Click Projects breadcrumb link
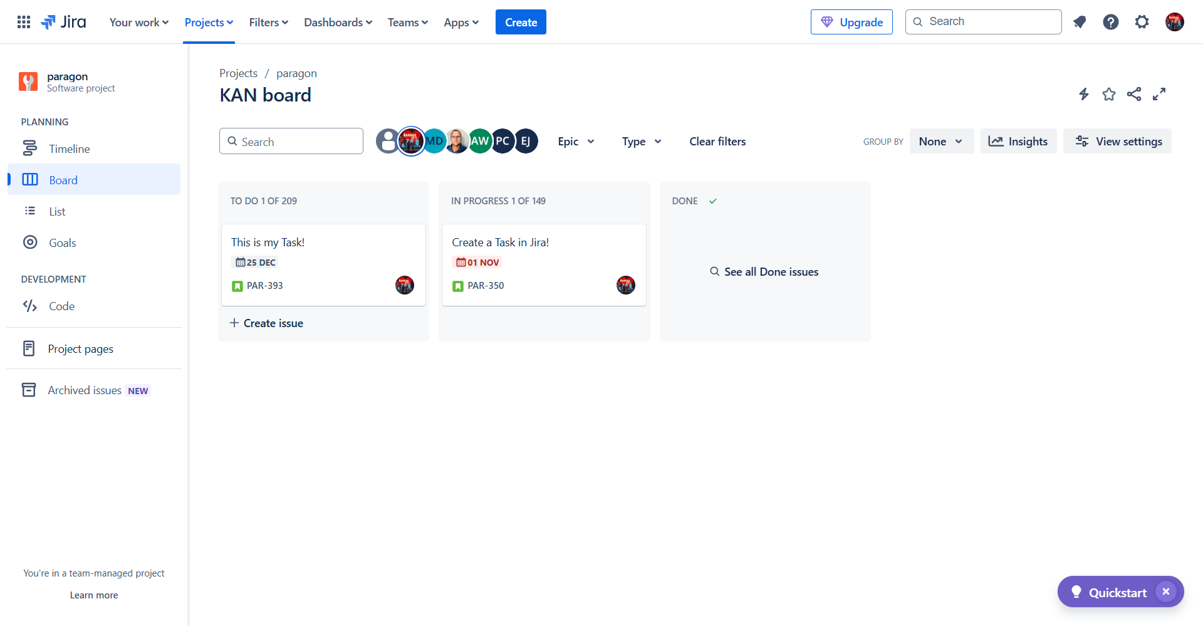The height and width of the screenshot is (626, 1203). tap(238, 73)
